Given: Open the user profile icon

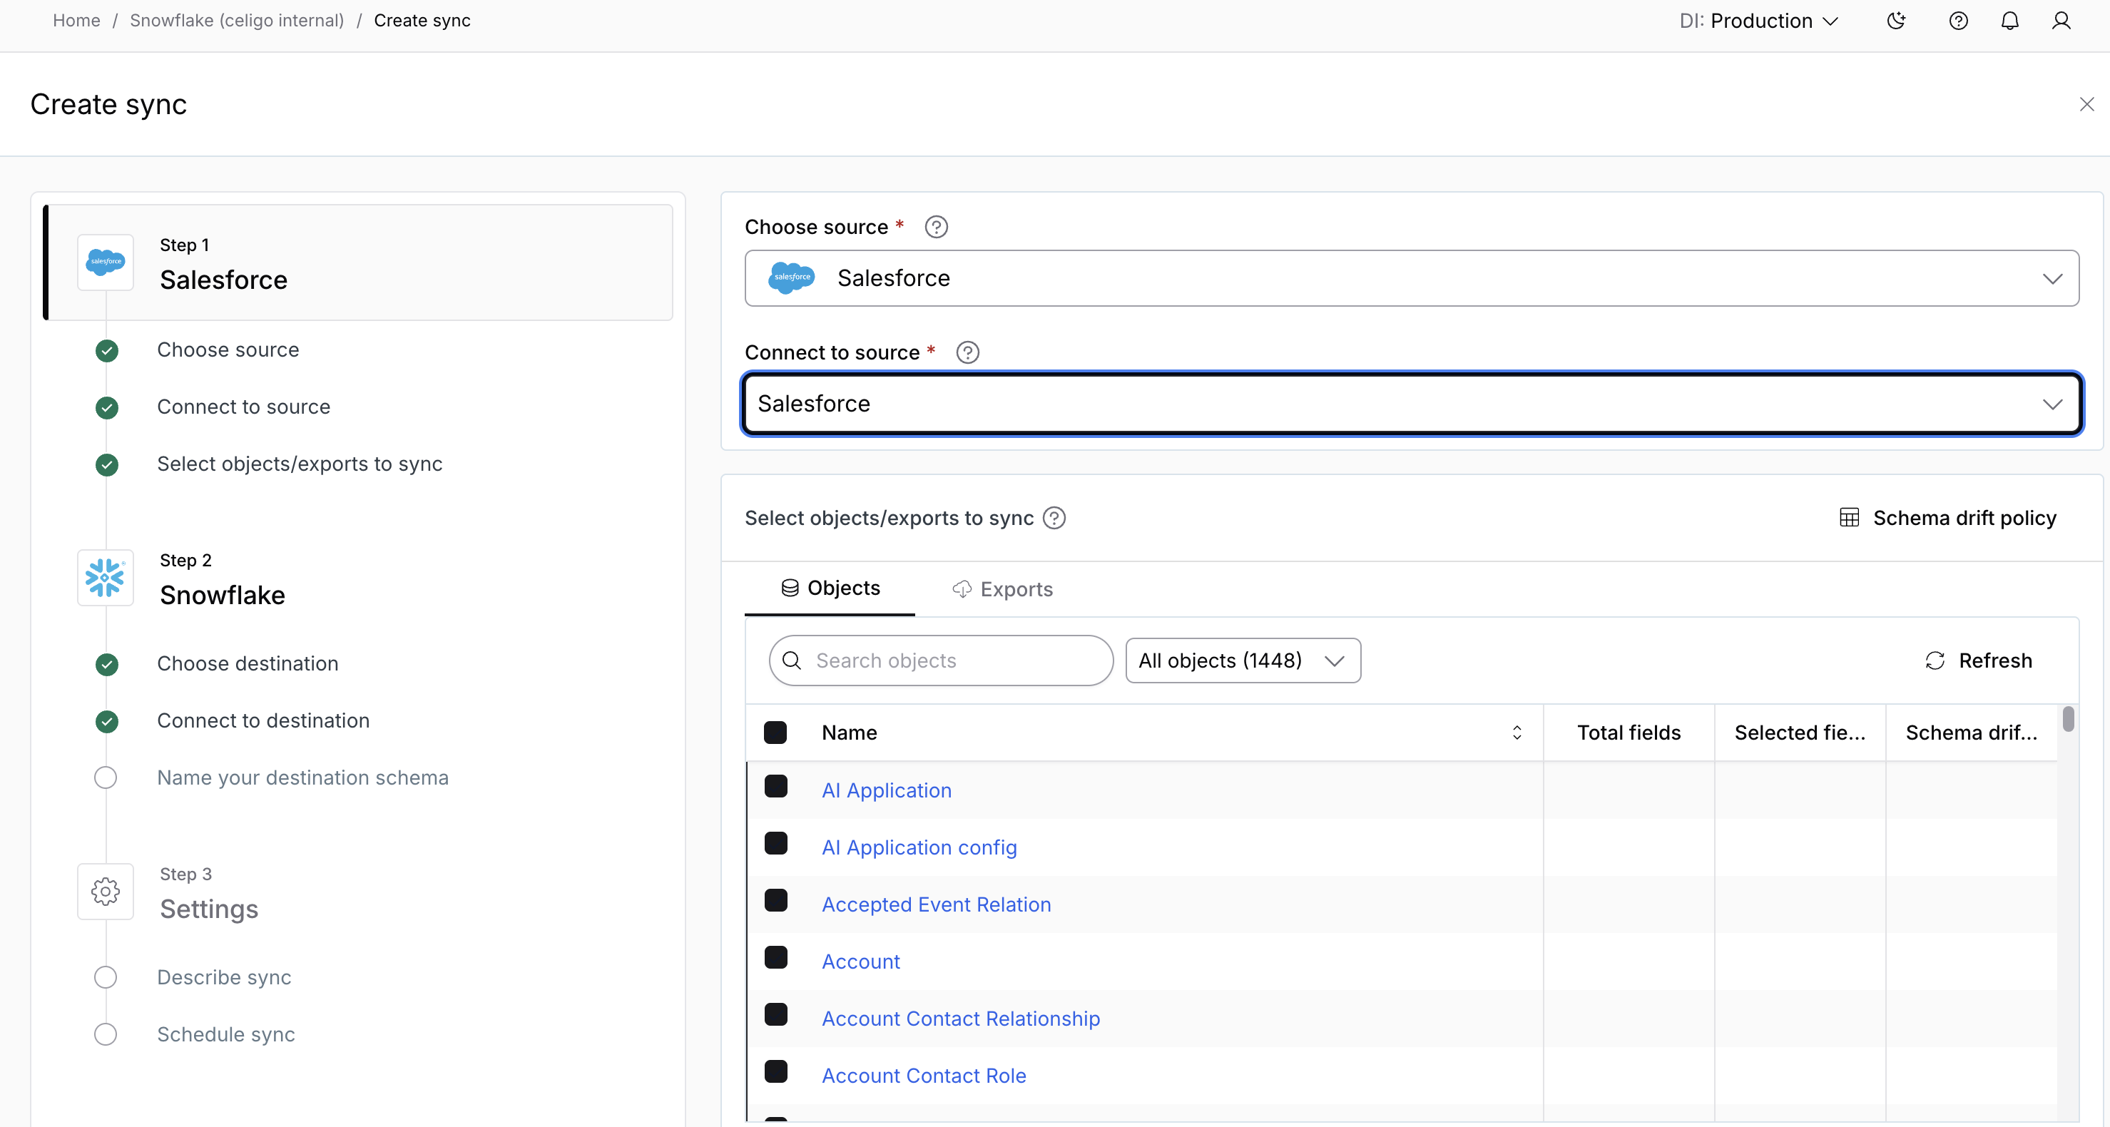Looking at the screenshot, I should click(2061, 21).
